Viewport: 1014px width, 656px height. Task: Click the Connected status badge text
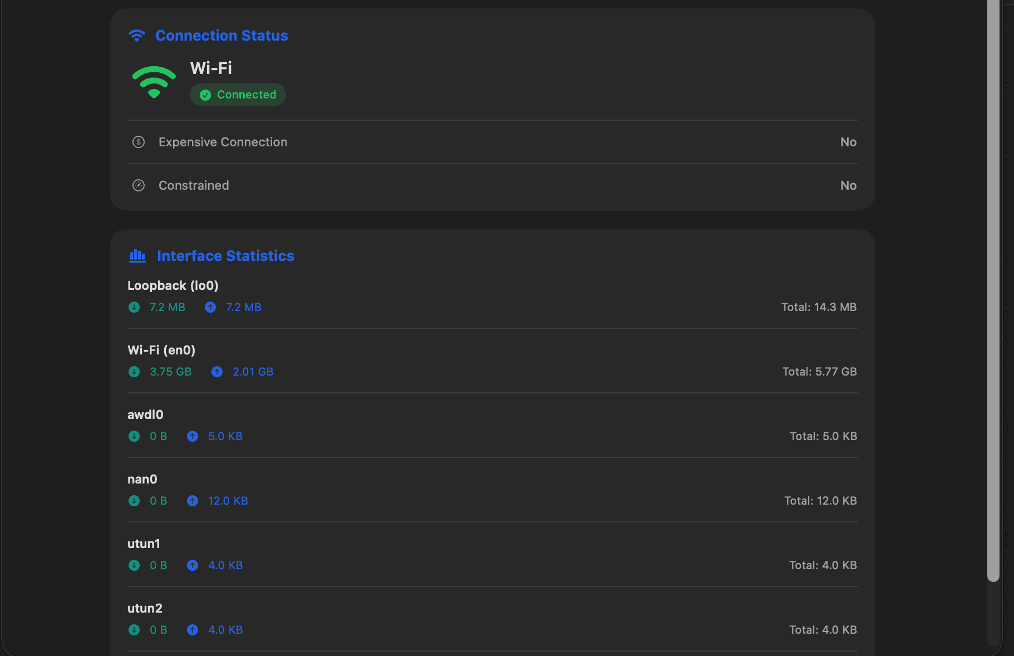click(x=247, y=95)
